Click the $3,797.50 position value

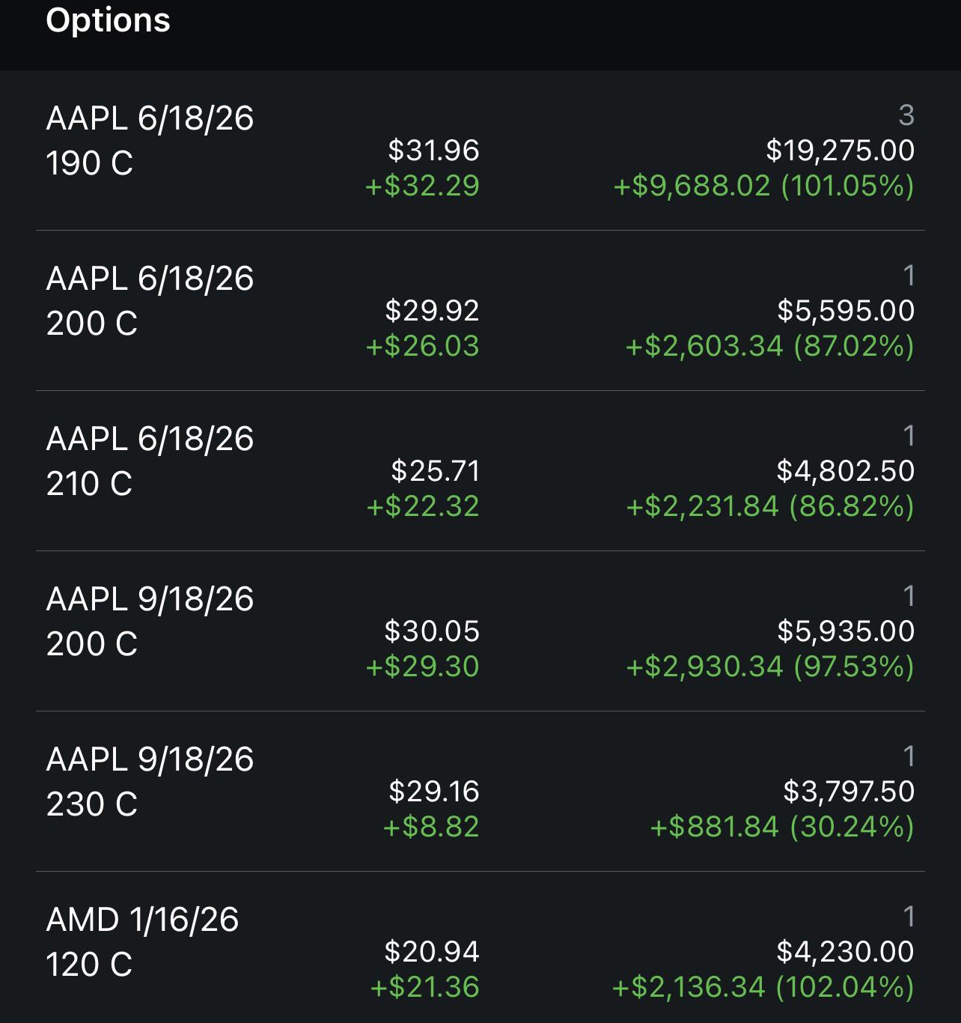849,792
